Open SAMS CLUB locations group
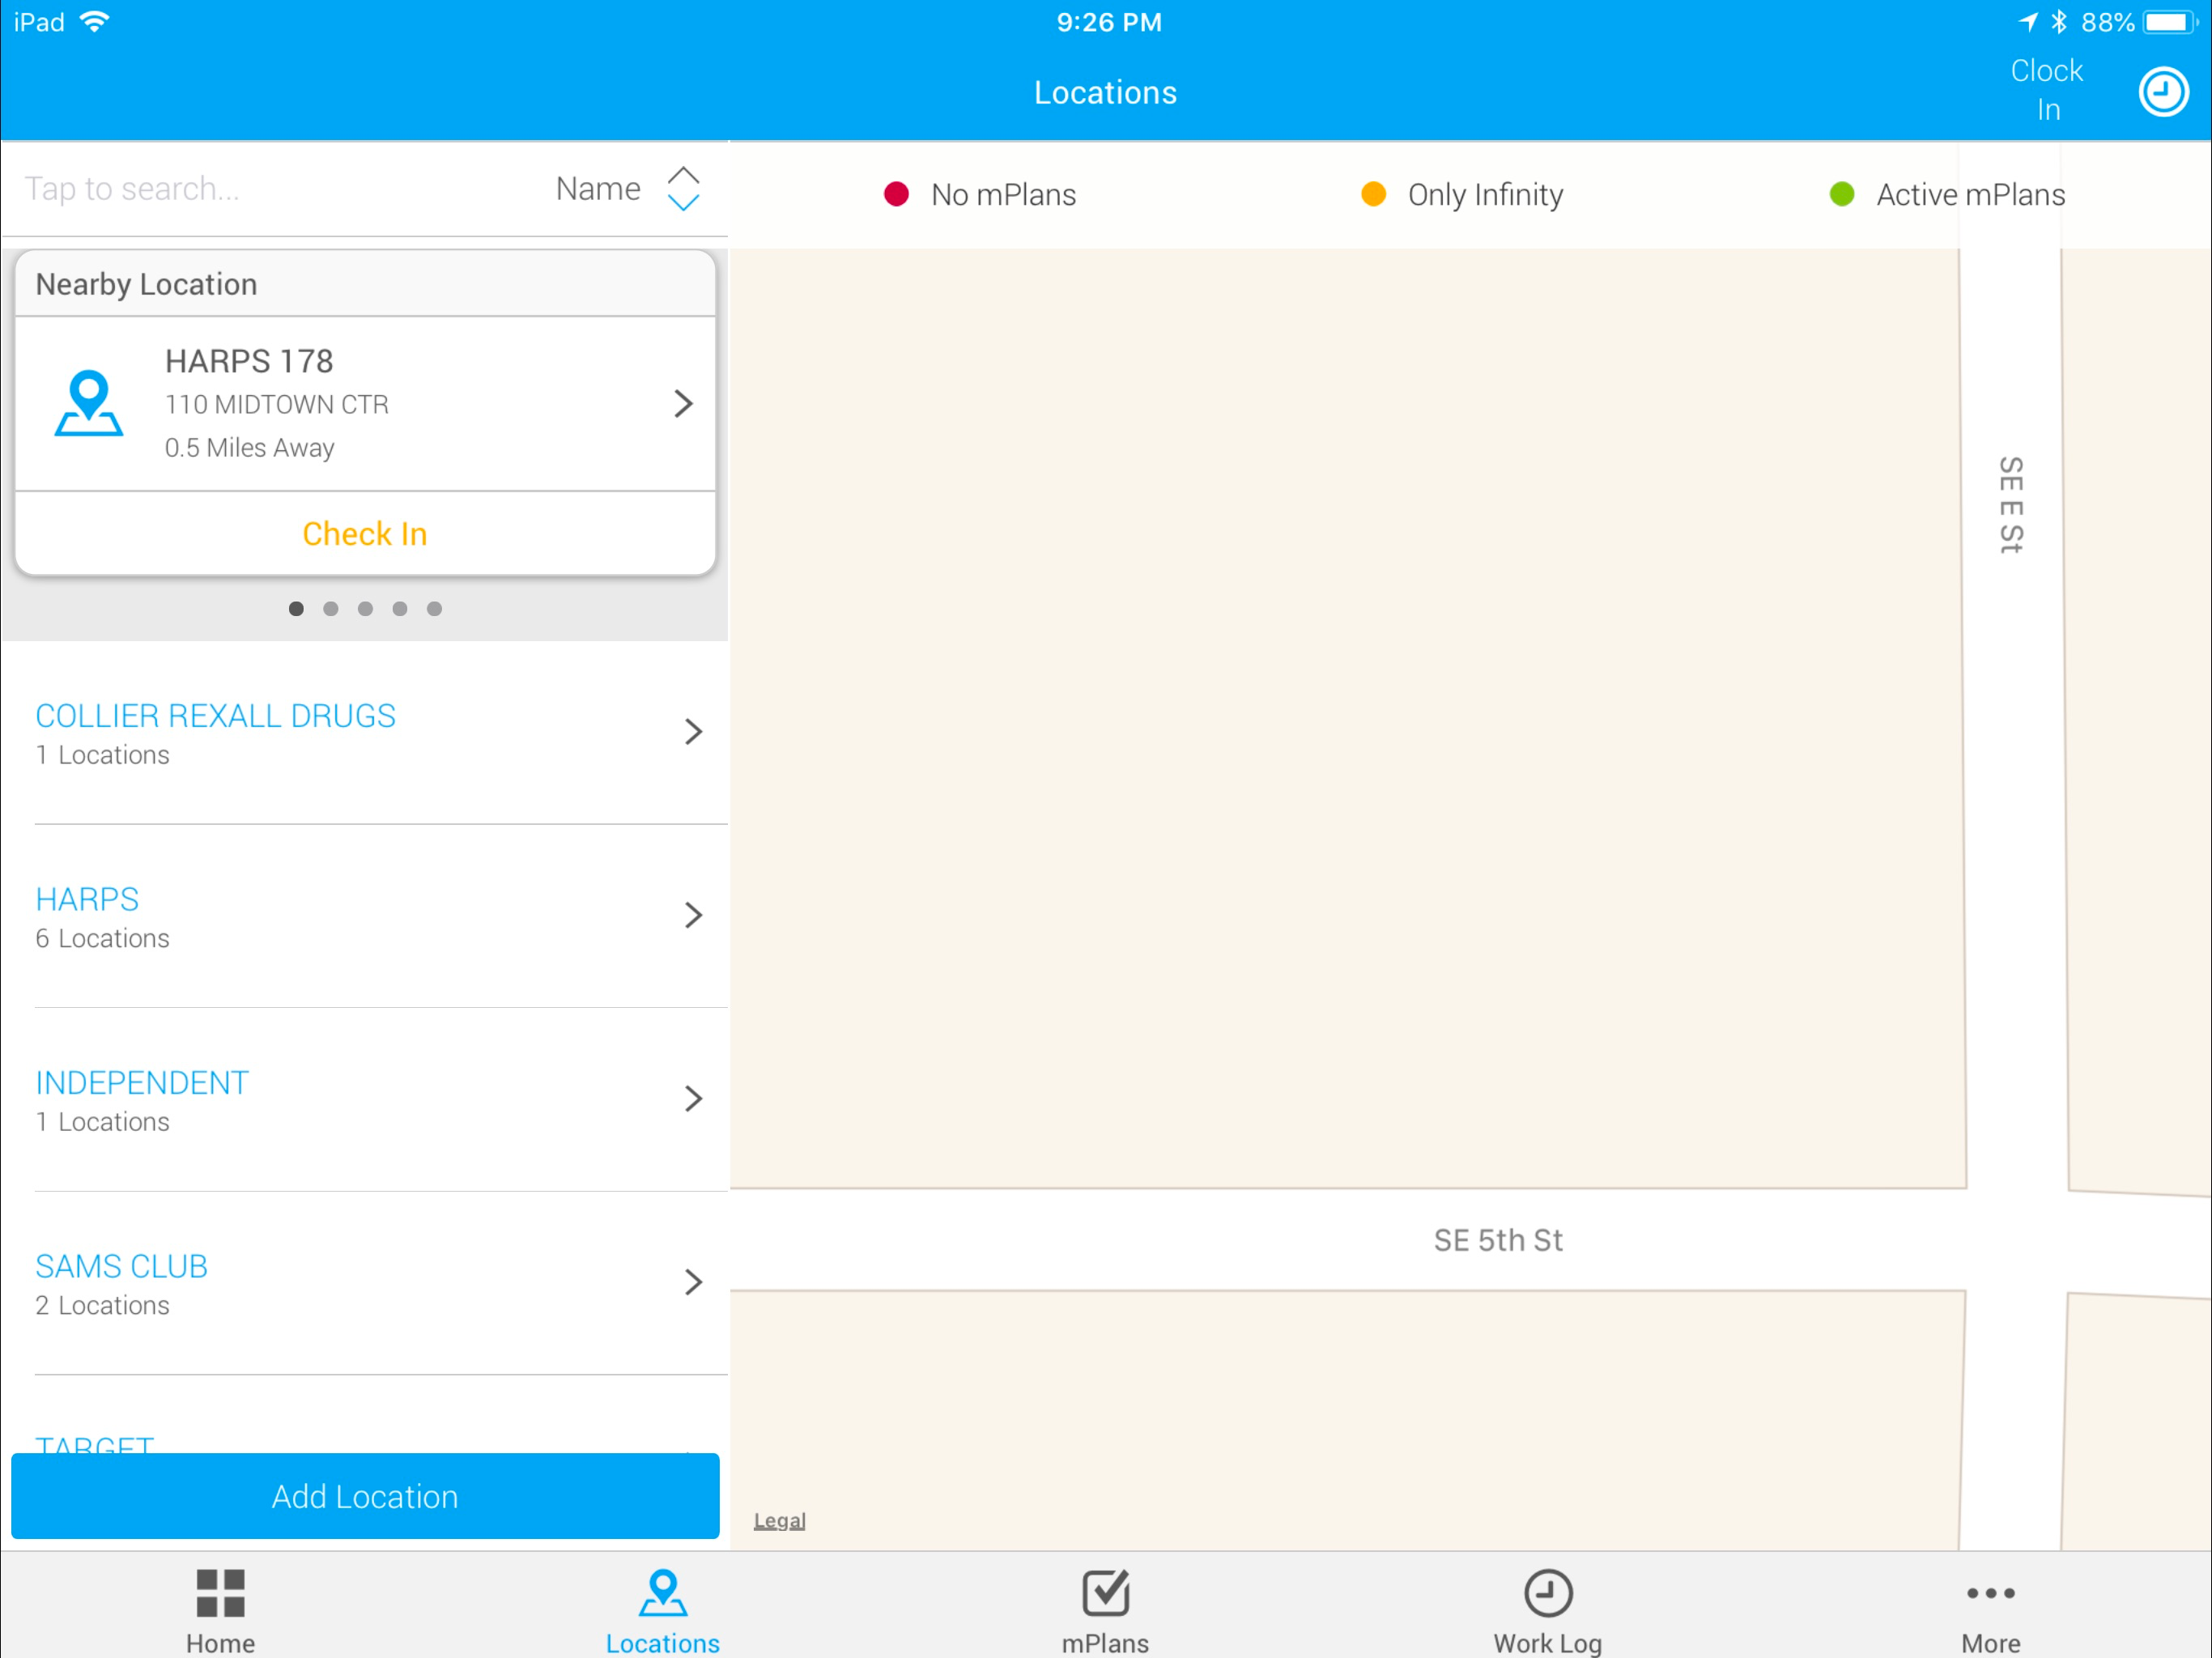 (365, 1283)
